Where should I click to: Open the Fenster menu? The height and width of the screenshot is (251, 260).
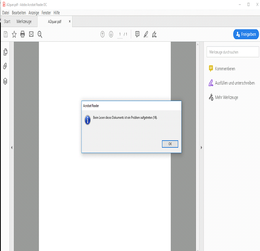[46, 13]
